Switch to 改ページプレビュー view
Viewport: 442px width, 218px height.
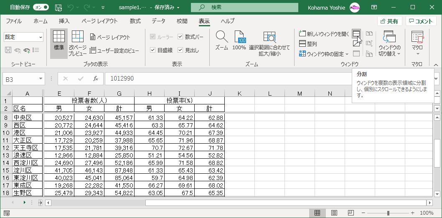[x=78, y=43]
